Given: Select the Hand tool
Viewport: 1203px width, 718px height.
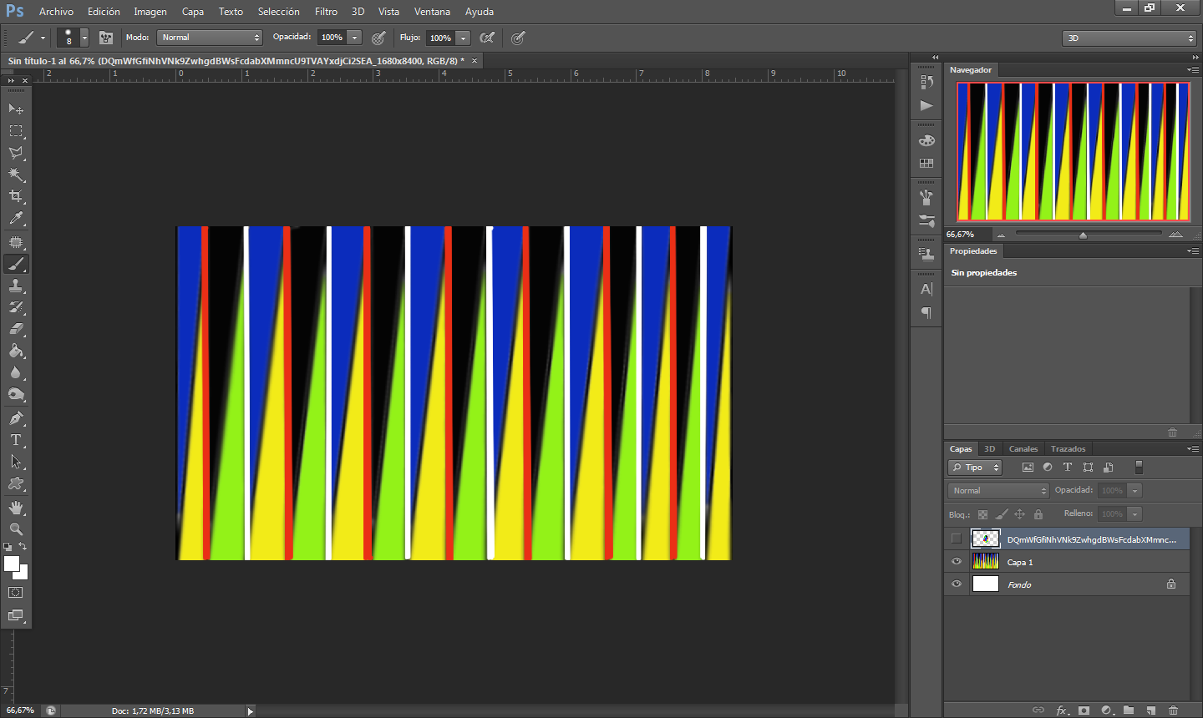Looking at the screenshot, I should 16,508.
